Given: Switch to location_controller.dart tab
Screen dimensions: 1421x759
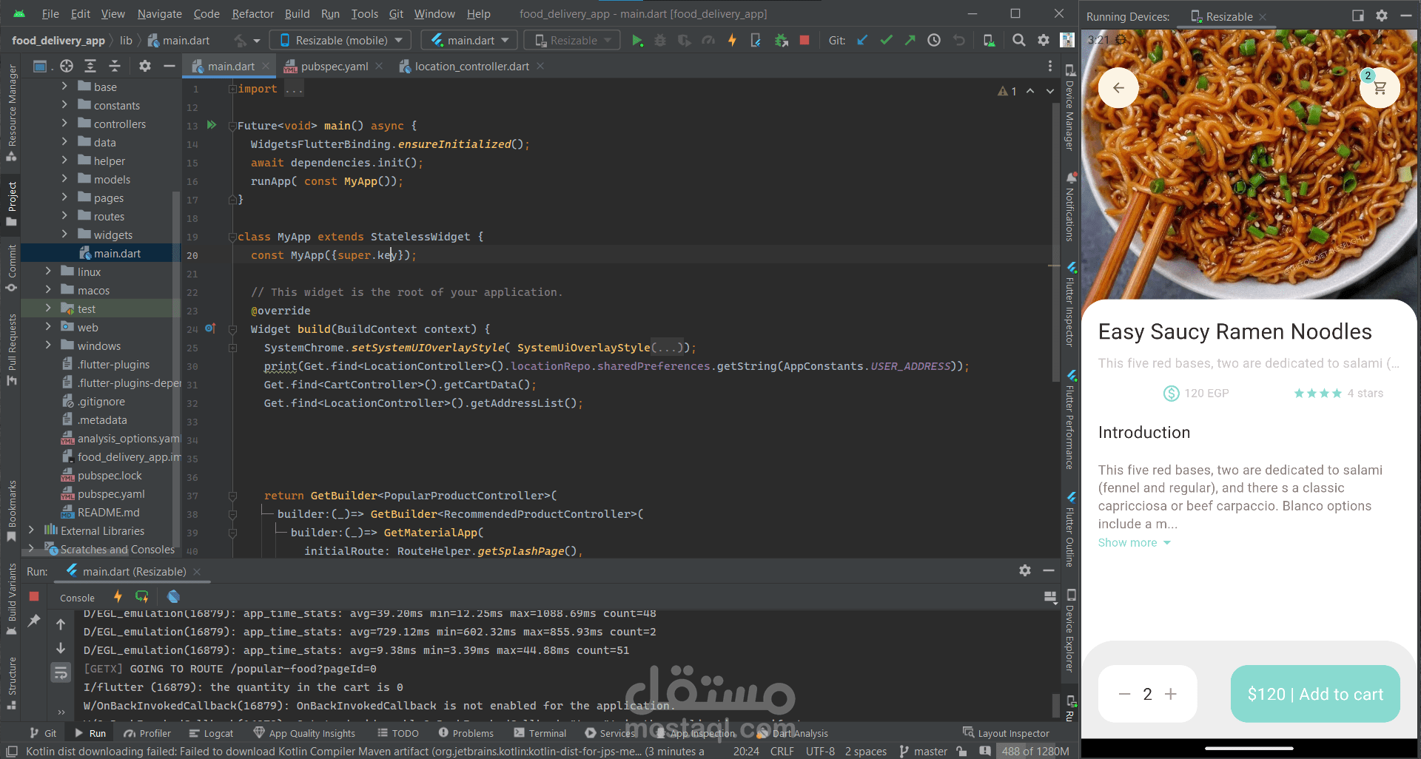Looking at the screenshot, I should 471,67.
